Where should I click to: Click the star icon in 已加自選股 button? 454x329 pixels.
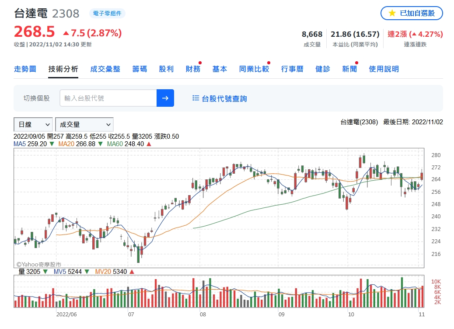pos(392,13)
